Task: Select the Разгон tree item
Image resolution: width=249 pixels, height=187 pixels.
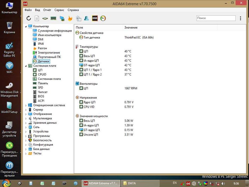Action: pyautogui.click(x=42, y=48)
